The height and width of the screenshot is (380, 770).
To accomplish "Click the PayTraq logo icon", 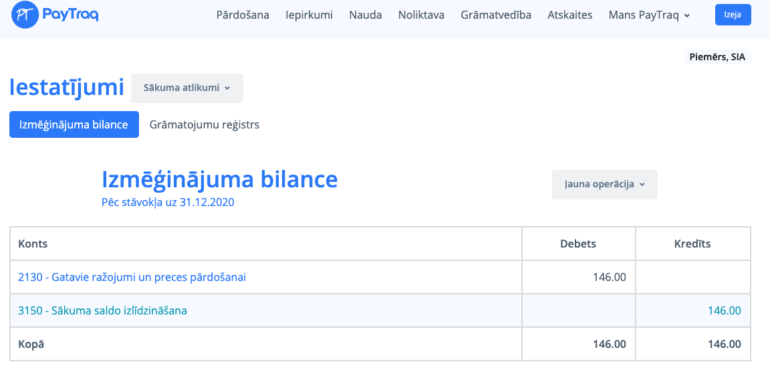I will 25,14.
